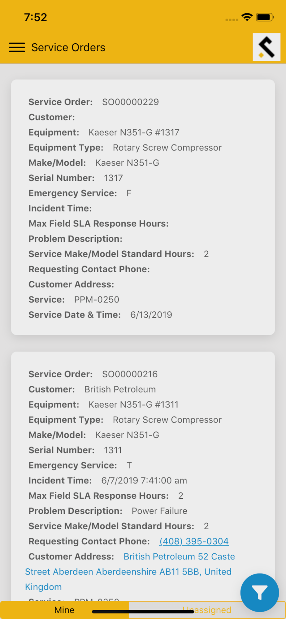The width and height of the screenshot is (286, 619).
Task: Tap equipment Kaeser N351-G #1311
Action: pos(133,405)
